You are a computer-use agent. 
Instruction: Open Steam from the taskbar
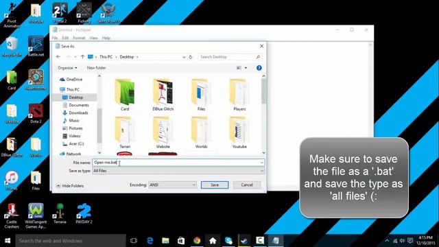tap(244, 241)
